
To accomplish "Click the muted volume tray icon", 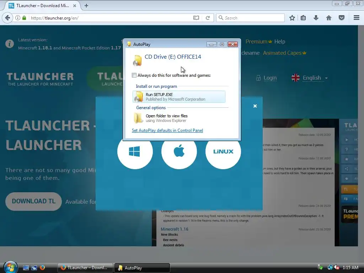I will pyautogui.click(x=336, y=267).
